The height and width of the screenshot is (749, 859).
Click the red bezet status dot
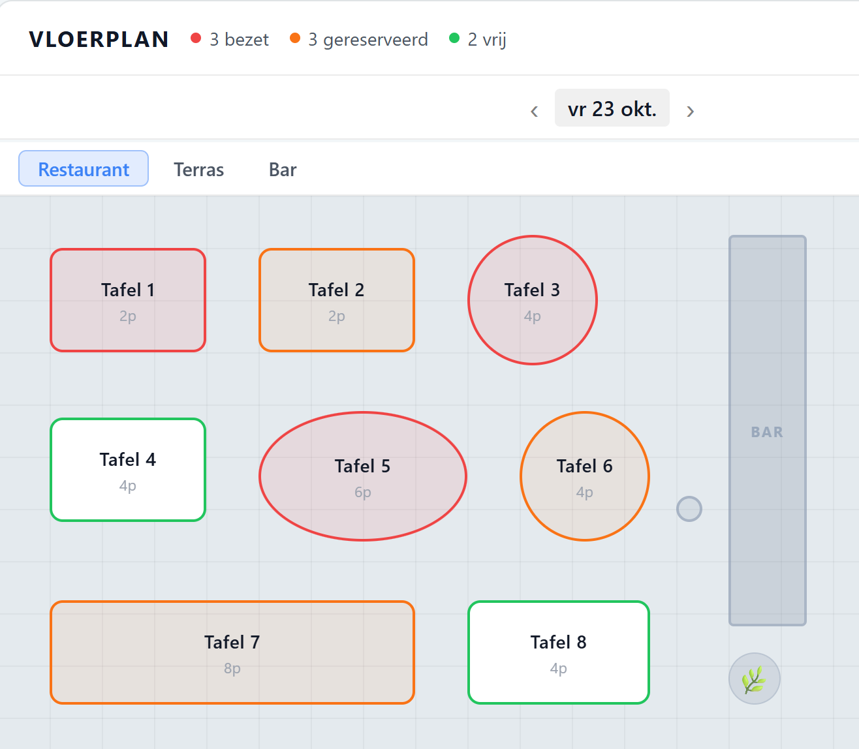click(x=196, y=38)
